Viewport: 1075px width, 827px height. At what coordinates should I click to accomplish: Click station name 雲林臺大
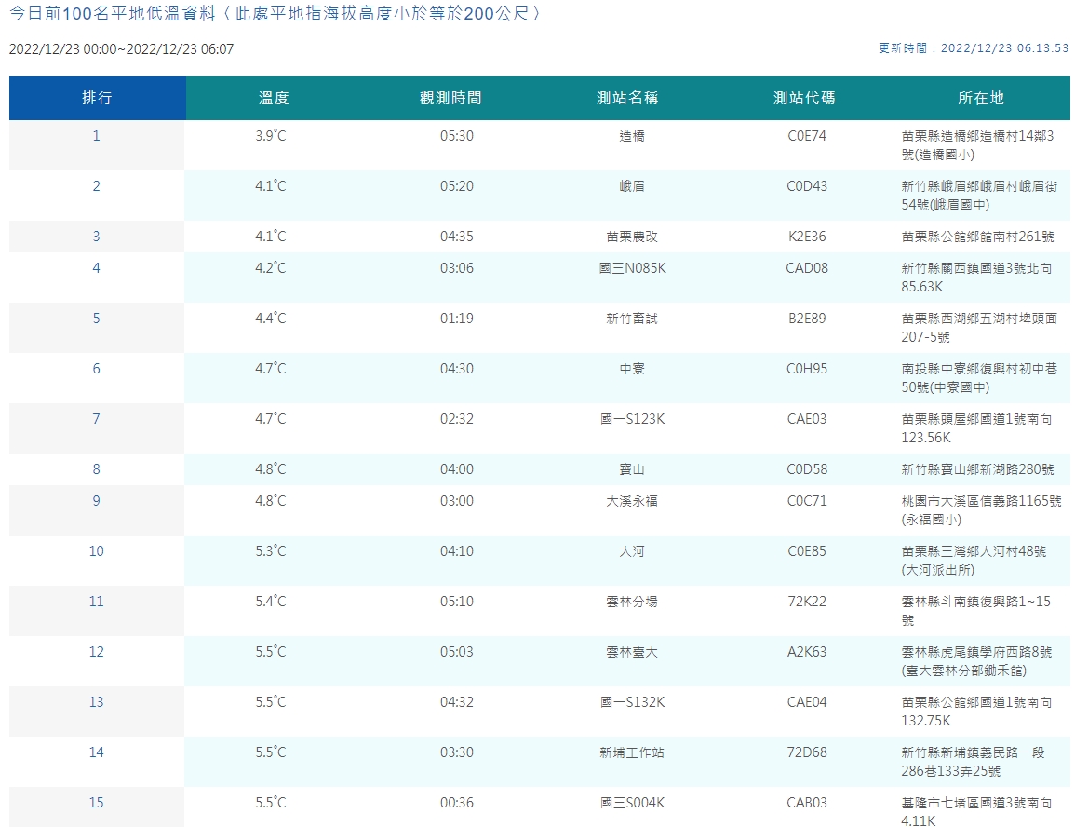[631, 652]
